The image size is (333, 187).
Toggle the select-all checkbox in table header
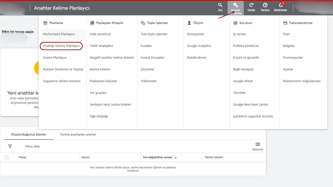point(7,157)
